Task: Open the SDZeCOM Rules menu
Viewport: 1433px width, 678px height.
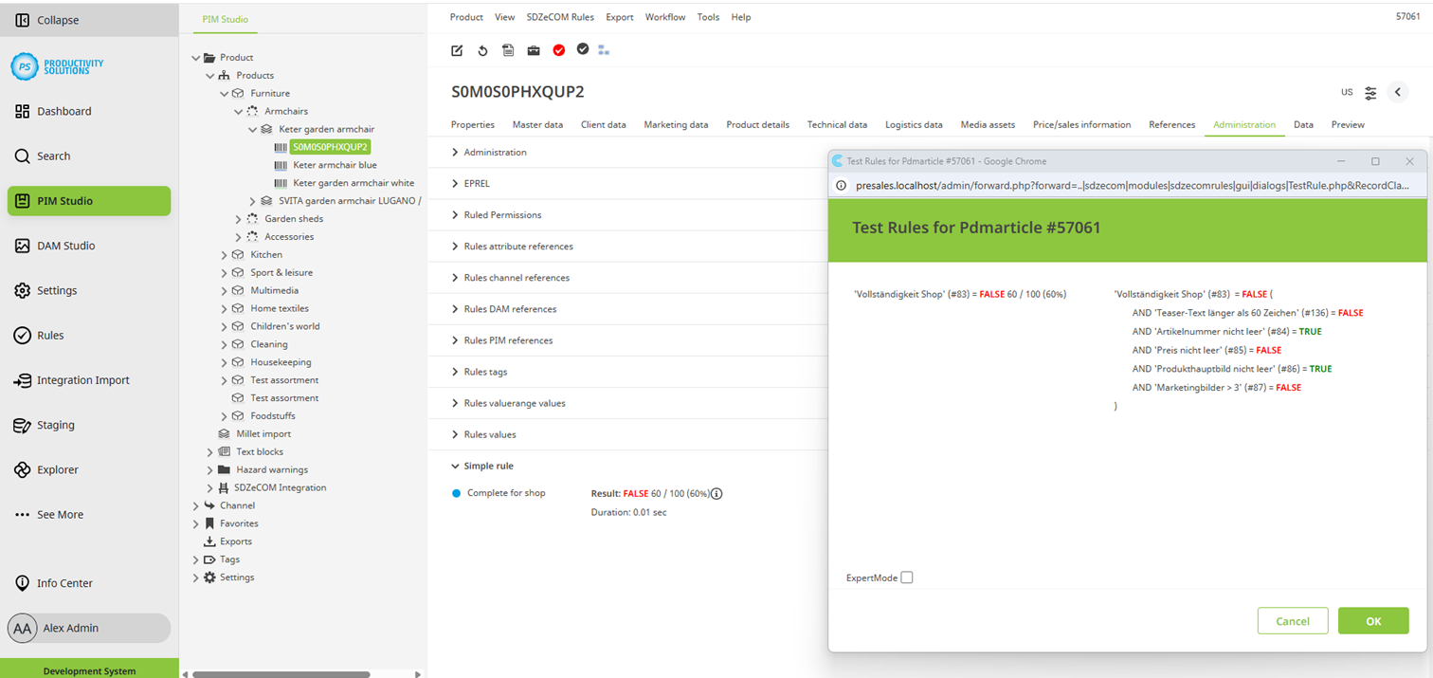Action: 560,17
